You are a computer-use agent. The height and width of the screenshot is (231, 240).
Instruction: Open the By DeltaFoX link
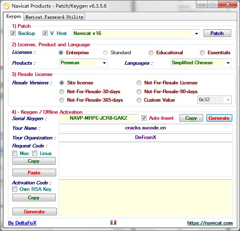[x=22, y=223]
